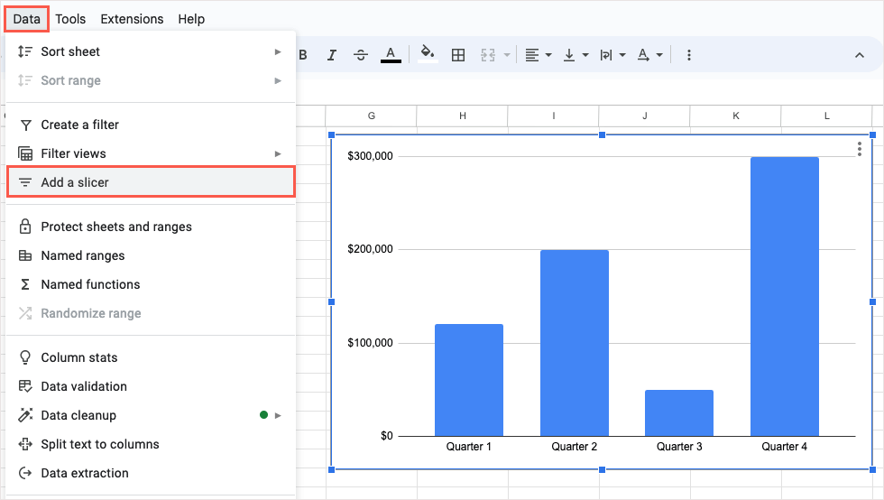Toggle strikethrough formatting
This screenshot has height=500, width=884.
click(361, 55)
